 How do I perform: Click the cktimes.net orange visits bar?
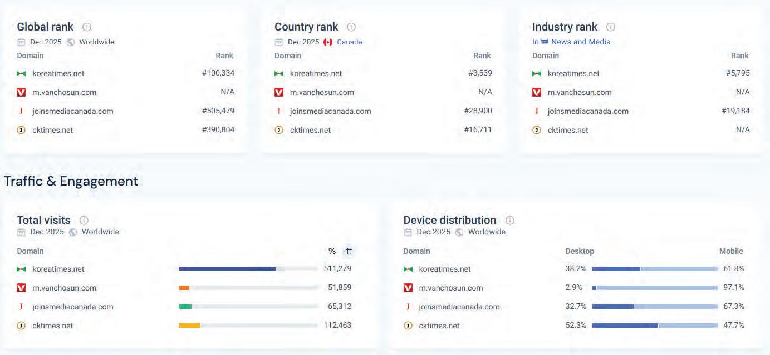click(189, 326)
